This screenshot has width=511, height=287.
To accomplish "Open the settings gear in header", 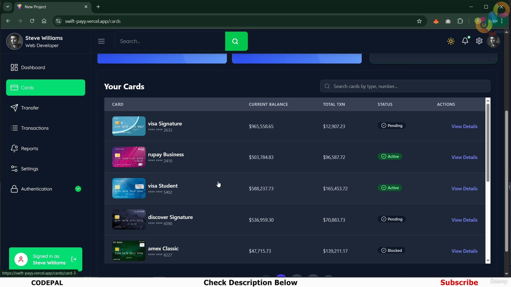I will pos(479,41).
